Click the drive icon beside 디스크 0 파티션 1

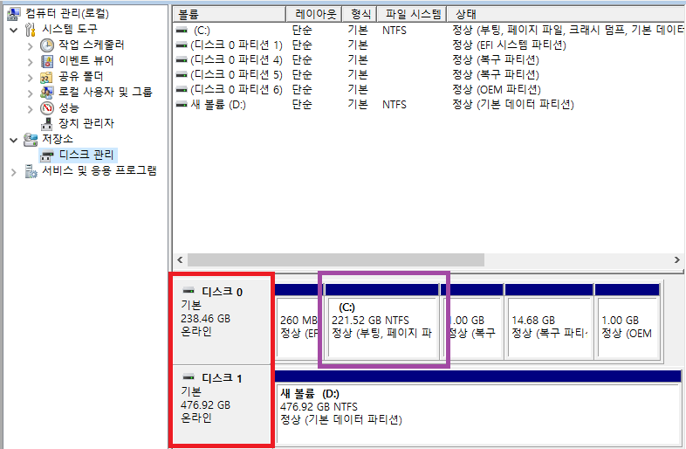[182, 45]
